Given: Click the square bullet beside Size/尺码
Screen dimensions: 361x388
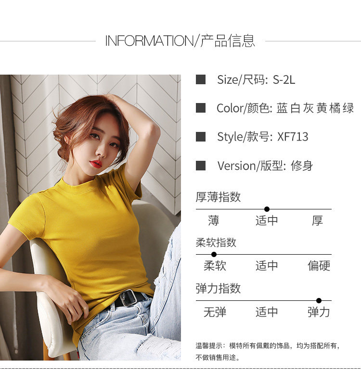Looking at the screenshot, I should tap(200, 80).
